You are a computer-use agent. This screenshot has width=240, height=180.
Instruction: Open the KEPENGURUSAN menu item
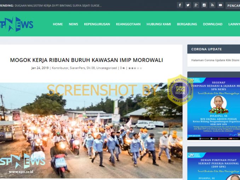97,24
